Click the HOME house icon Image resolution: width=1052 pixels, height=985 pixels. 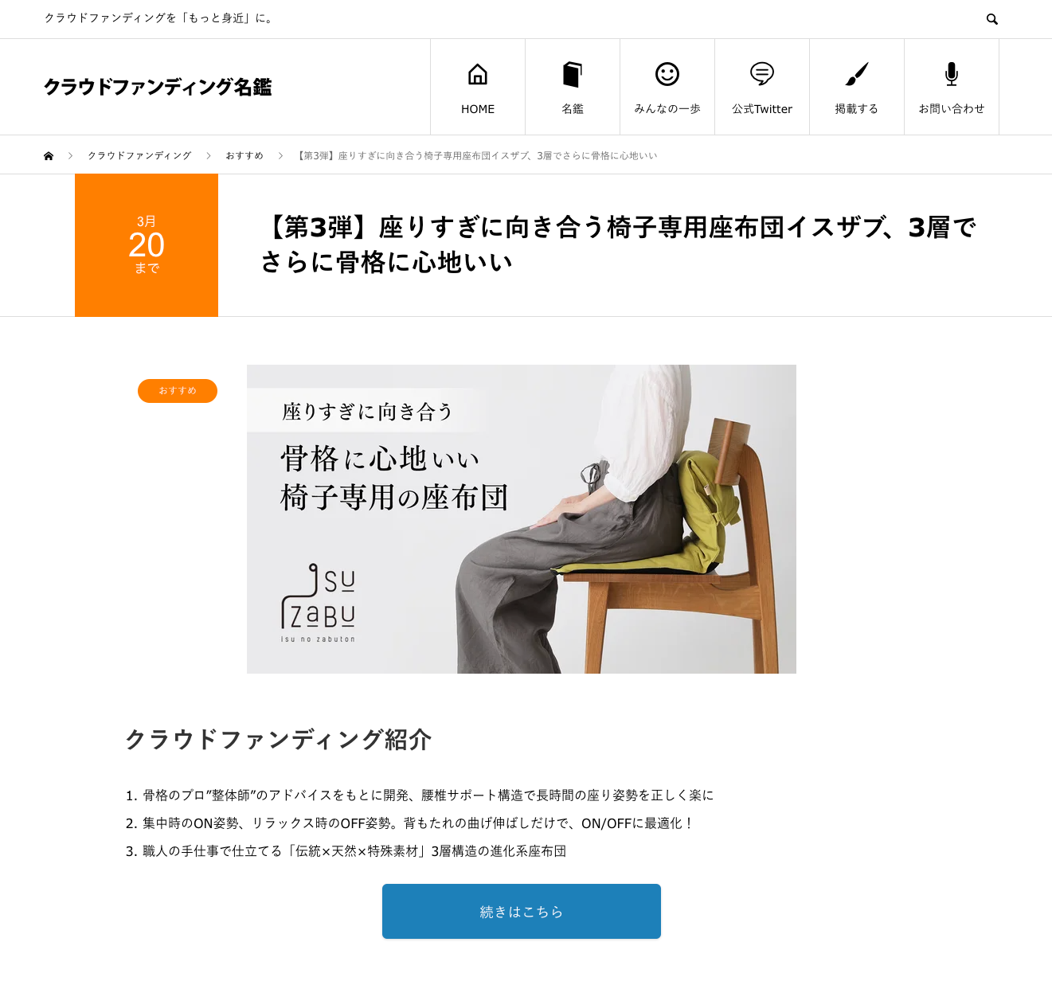coord(478,74)
